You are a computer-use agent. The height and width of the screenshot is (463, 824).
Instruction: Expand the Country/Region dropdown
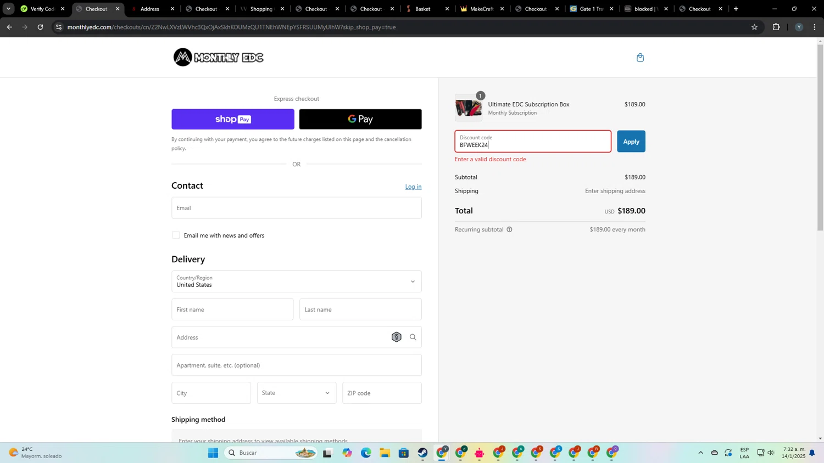[296, 281]
